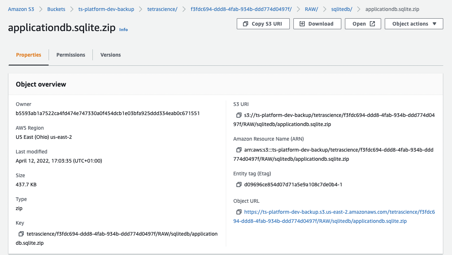
Task: Copy the S3 URI using its copy icon
Action: [x=239, y=115]
